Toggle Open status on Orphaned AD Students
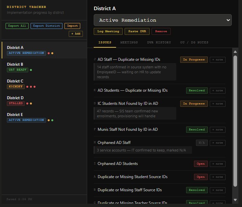This screenshot has height=207, width=242. tap(201, 164)
